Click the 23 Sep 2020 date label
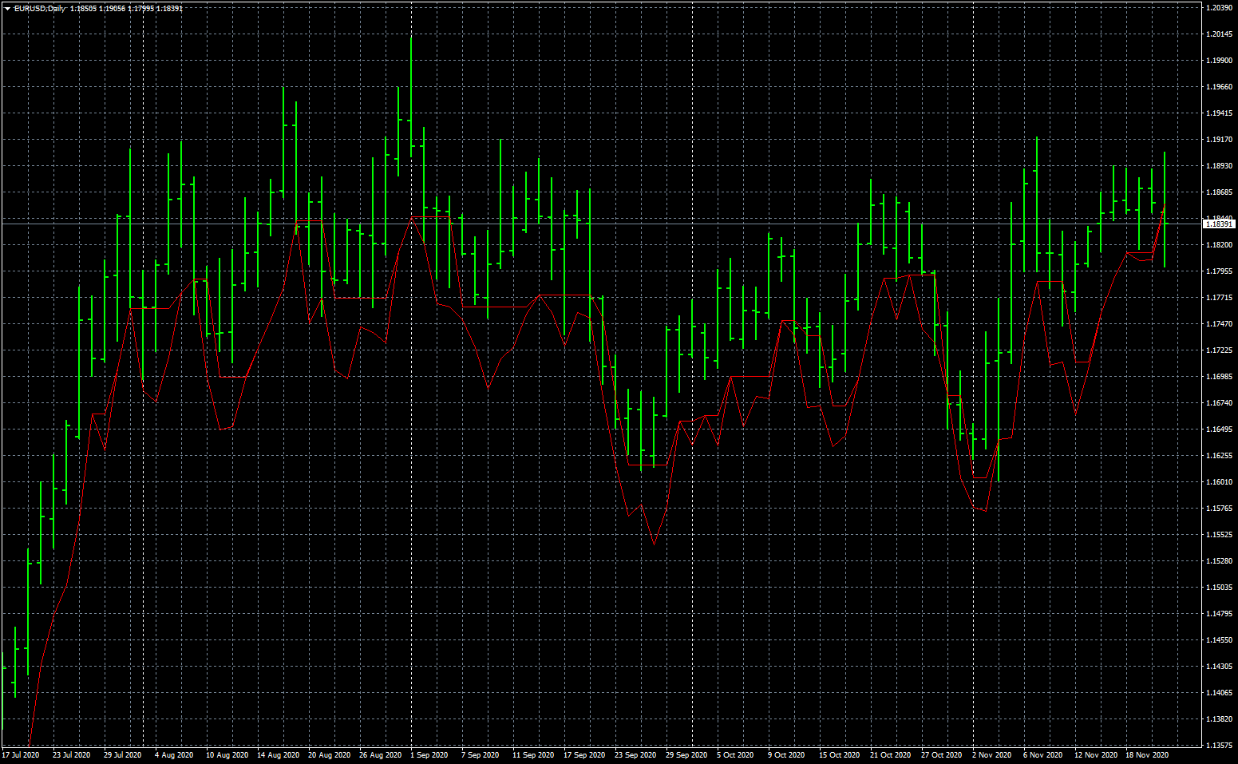Image resolution: width=1238 pixels, height=764 pixels. coord(635,755)
